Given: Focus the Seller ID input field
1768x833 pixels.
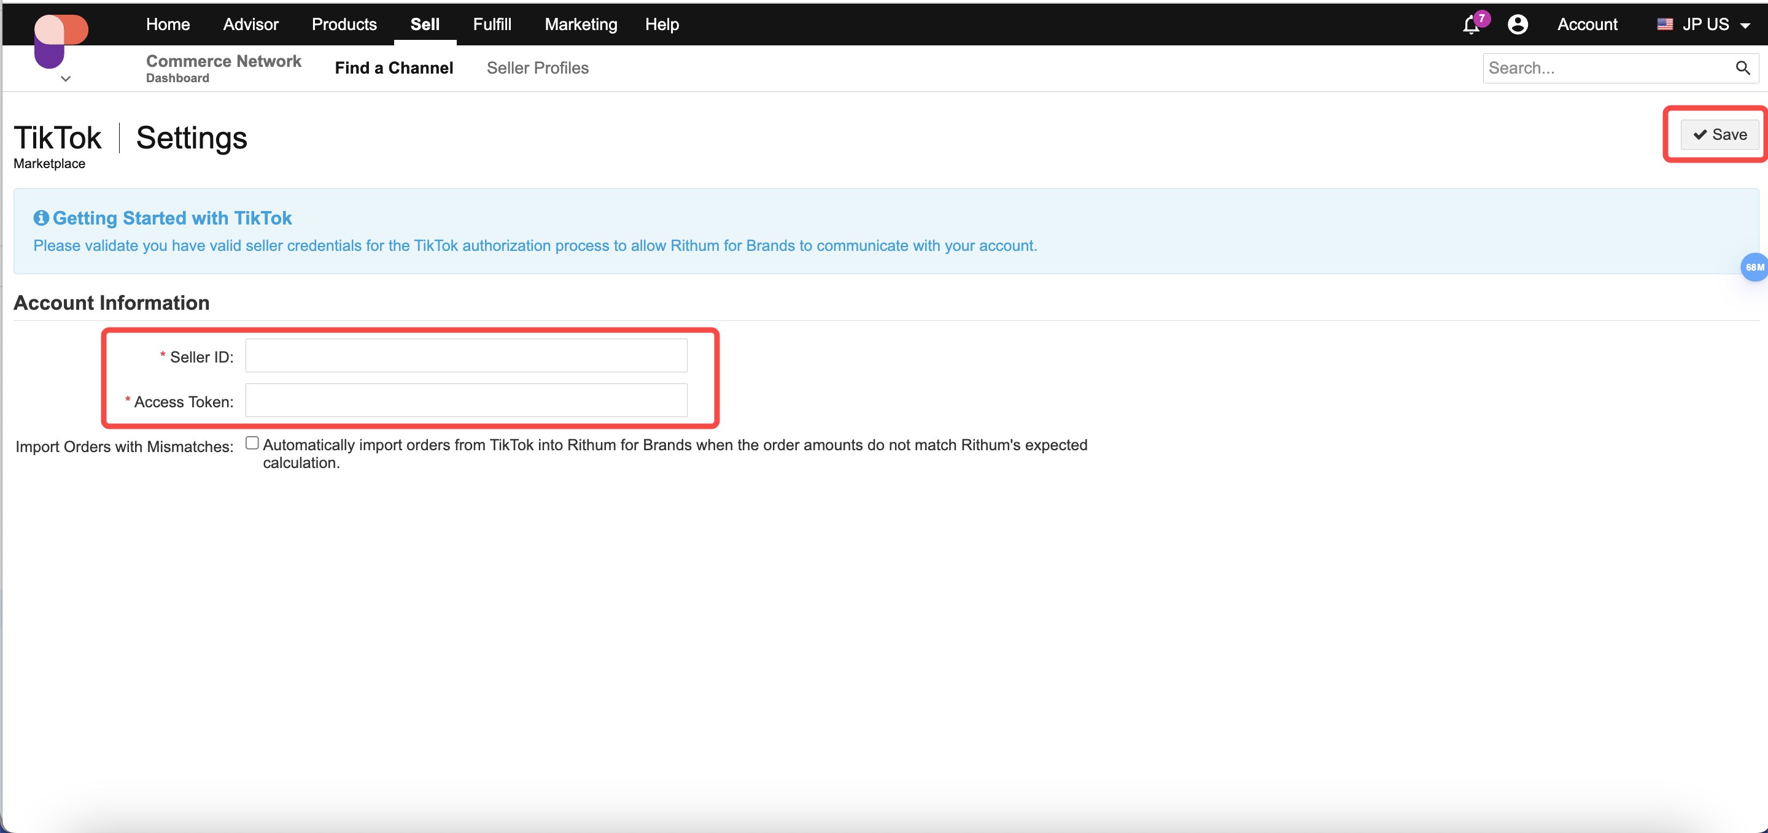Looking at the screenshot, I should 466,356.
